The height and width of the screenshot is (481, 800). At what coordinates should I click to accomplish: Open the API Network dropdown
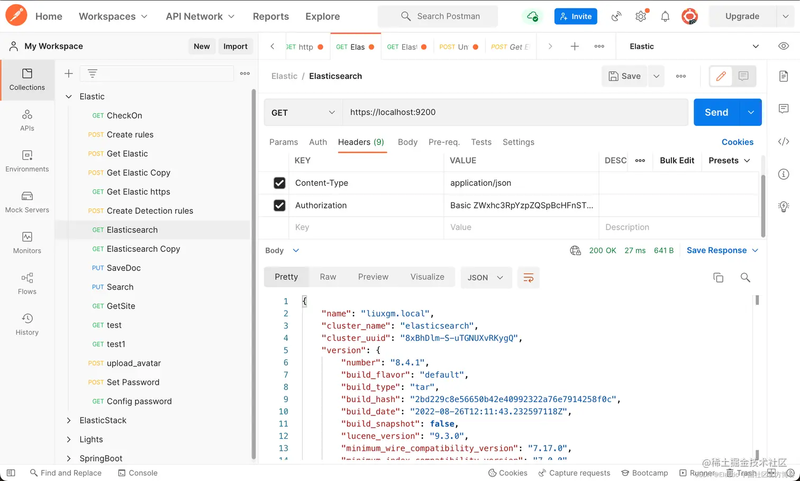(200, 16)
